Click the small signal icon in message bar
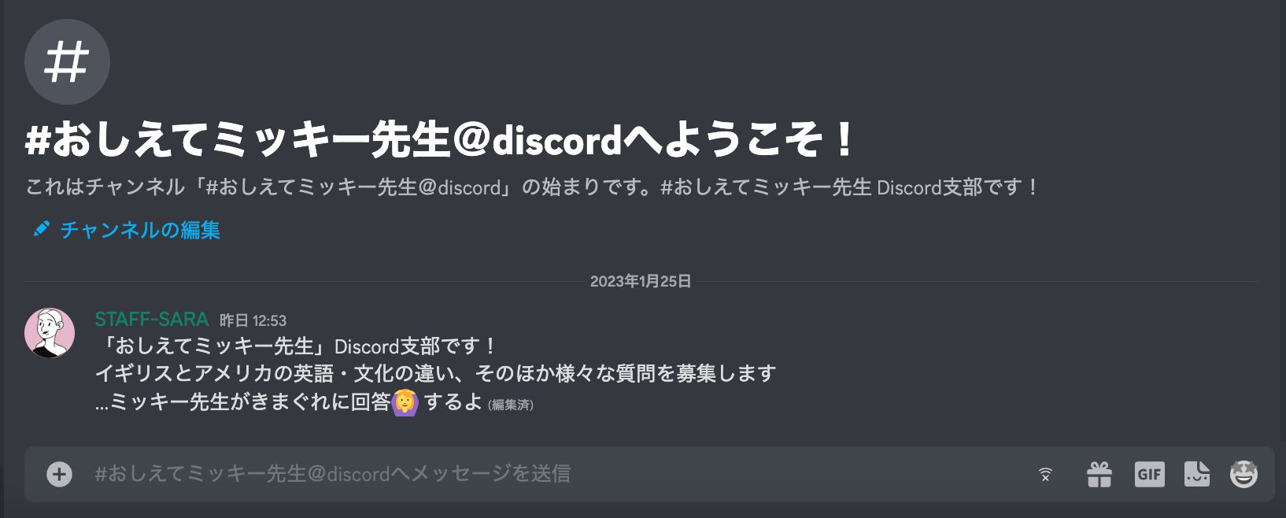Image resolution: width=1286 pixels, height=518 pixels. 1045,474
